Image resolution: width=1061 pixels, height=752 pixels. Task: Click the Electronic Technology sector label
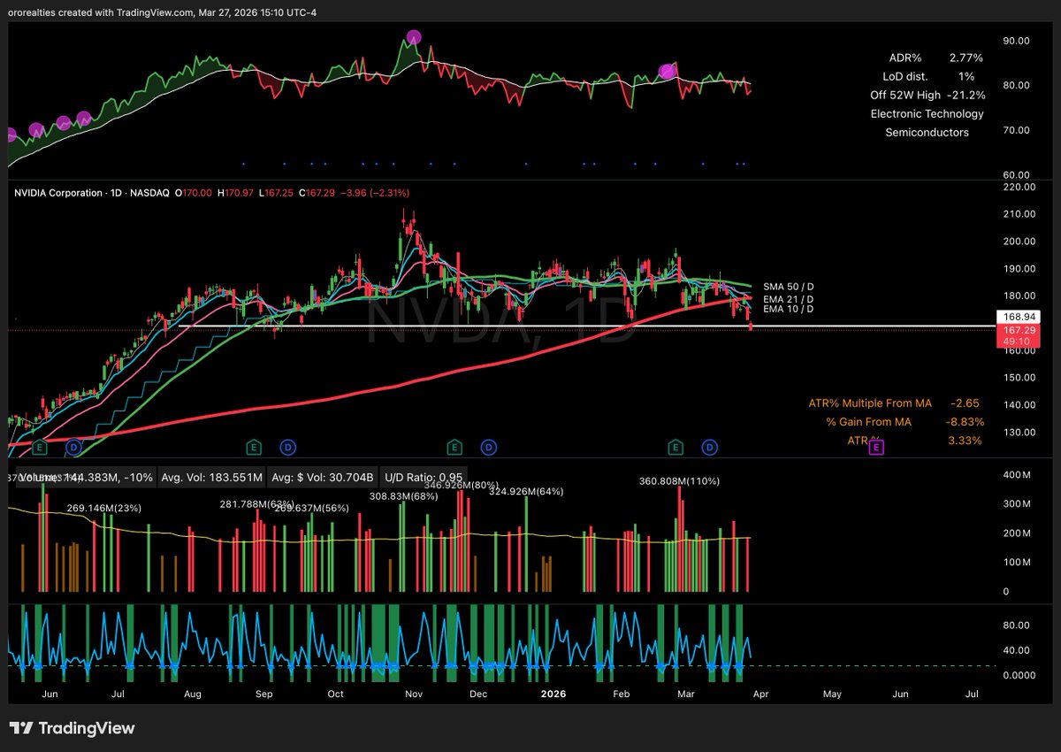[x=927, y=113]
